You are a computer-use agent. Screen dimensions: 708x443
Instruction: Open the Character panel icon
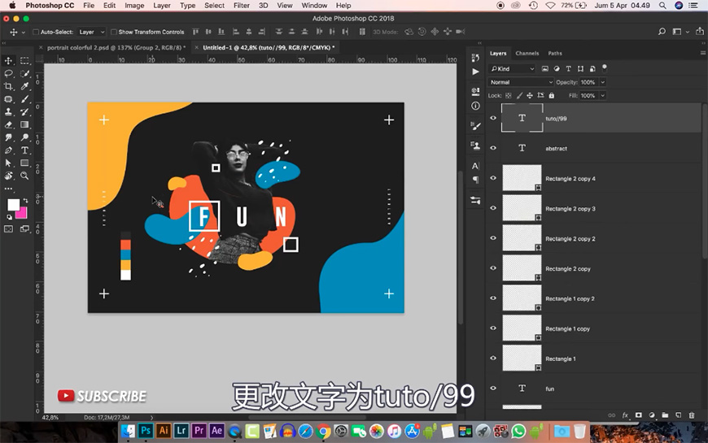pos(475,166)
